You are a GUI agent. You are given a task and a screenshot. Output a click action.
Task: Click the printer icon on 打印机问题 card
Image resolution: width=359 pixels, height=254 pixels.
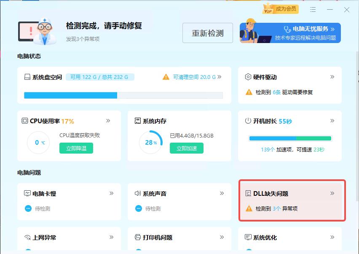(x=137, y=238)
